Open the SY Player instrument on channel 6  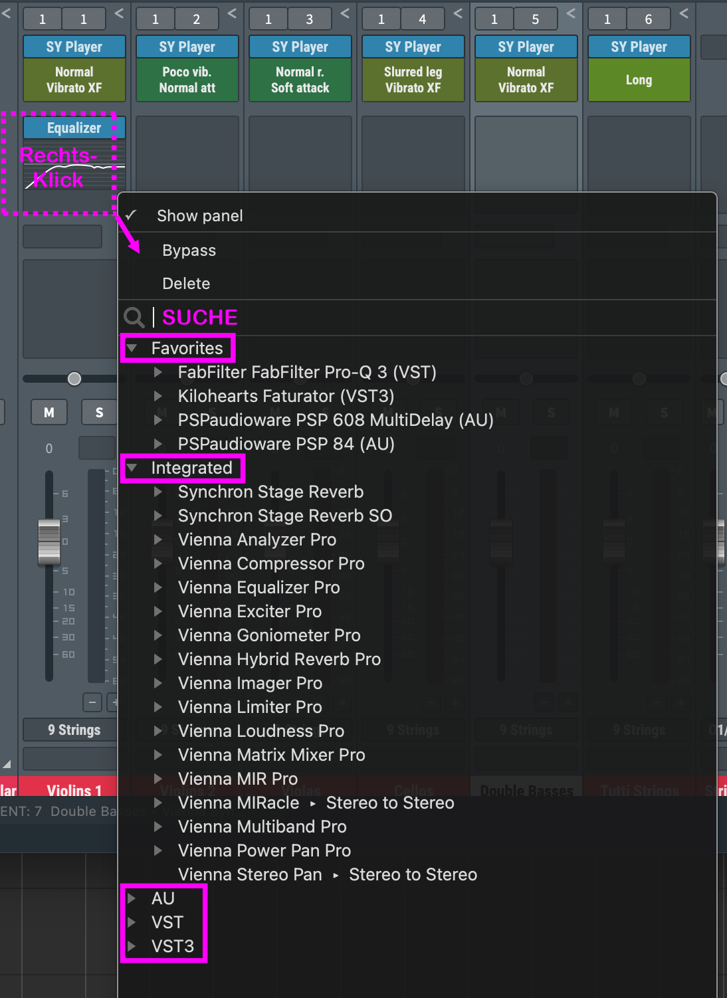(x=639, y=47)
